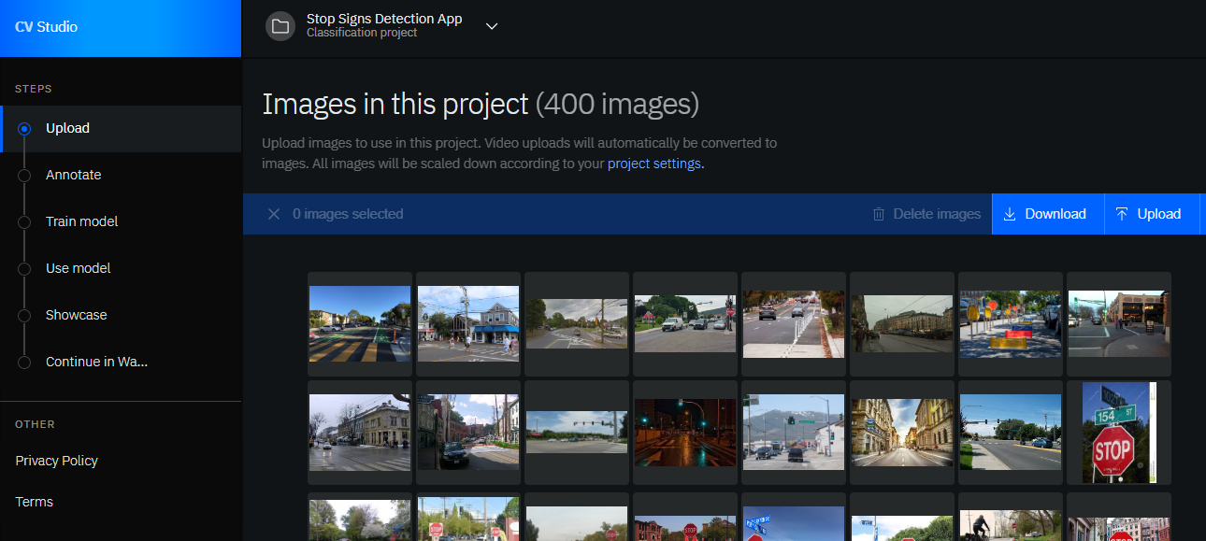Select the 154 St stop sign thumbnail
This screenshot has height=541, width=1206.
point(1118,432)
